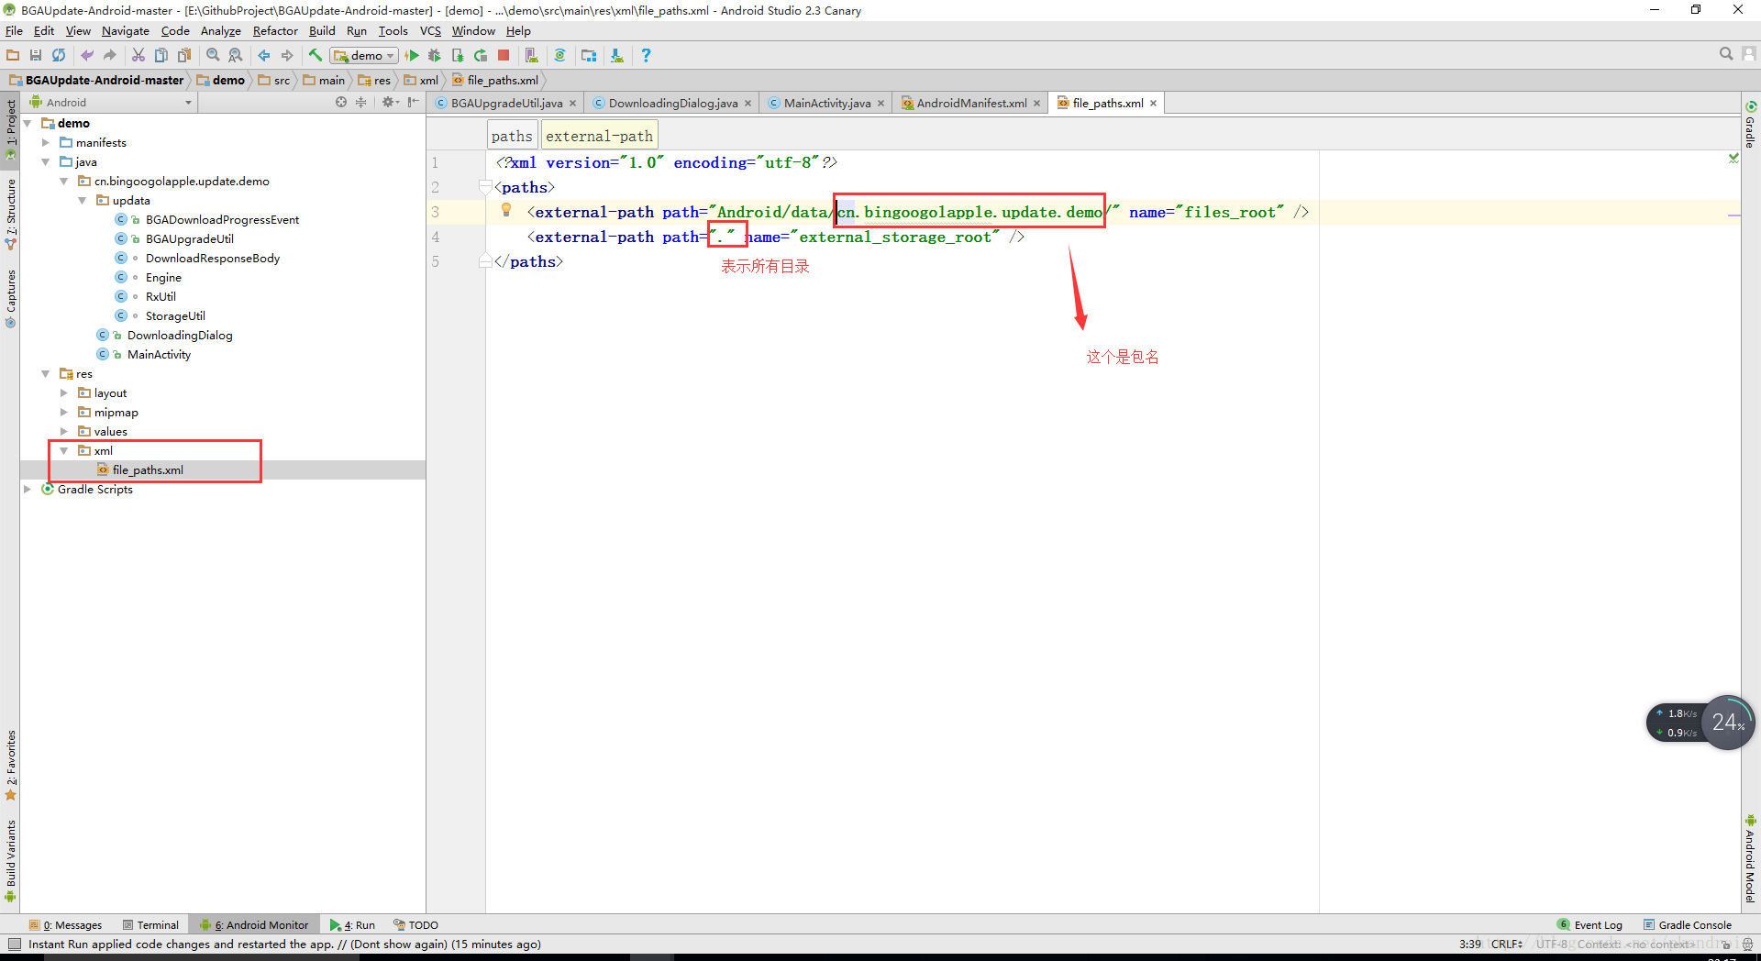Select StorageUtil class in the tree
The image size is (1761, 961).
[175, 315]
